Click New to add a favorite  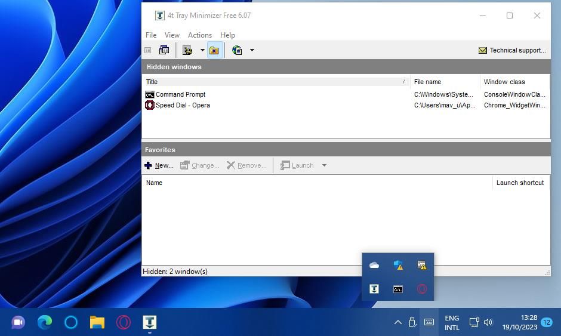tap(159, 165)
